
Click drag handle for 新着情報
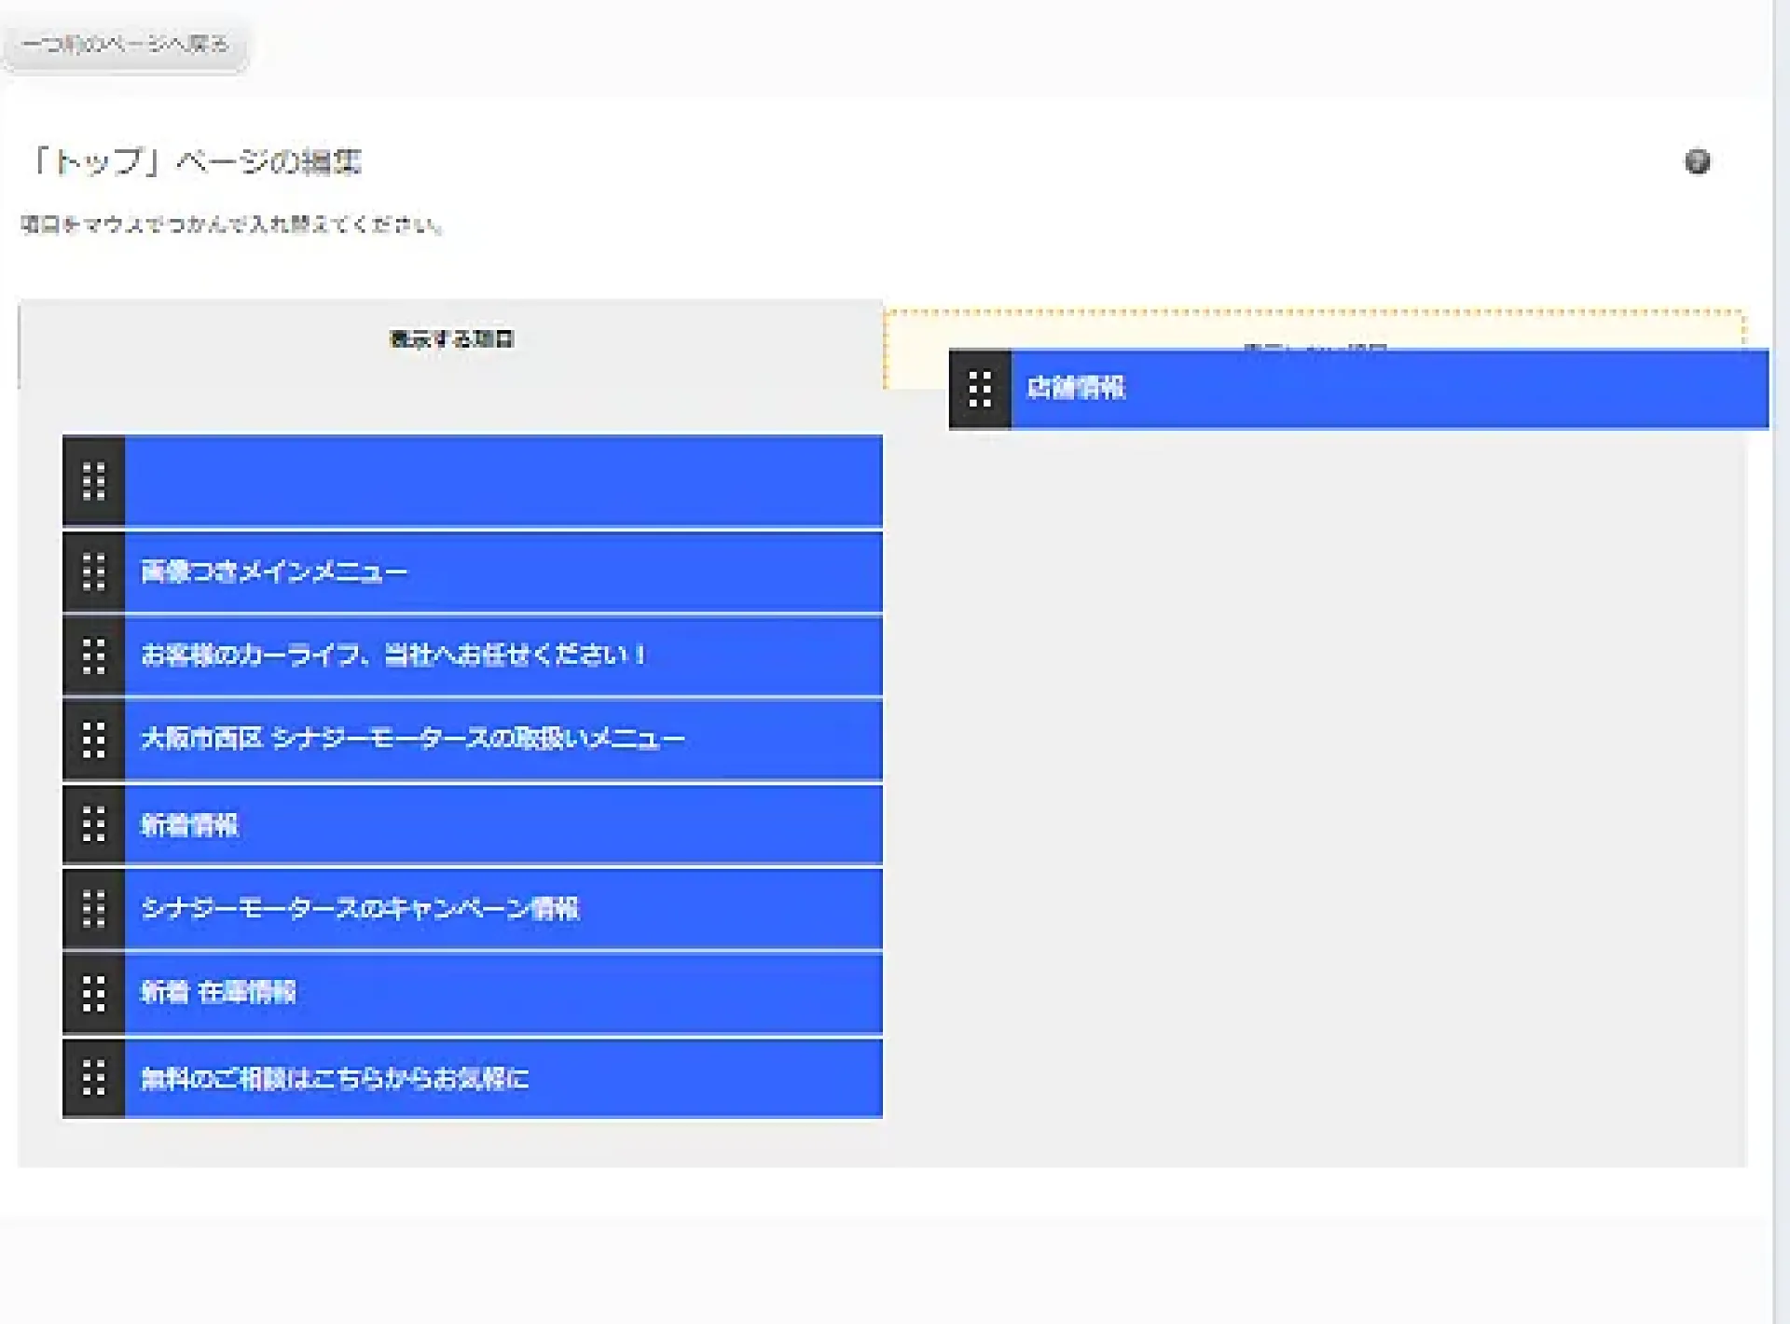93,824
